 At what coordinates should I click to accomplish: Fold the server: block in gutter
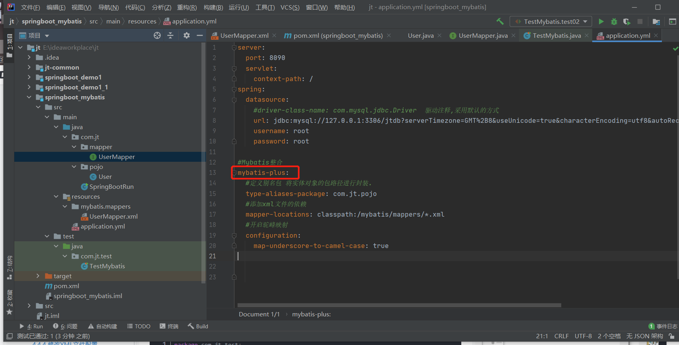[x=234, y=48]
